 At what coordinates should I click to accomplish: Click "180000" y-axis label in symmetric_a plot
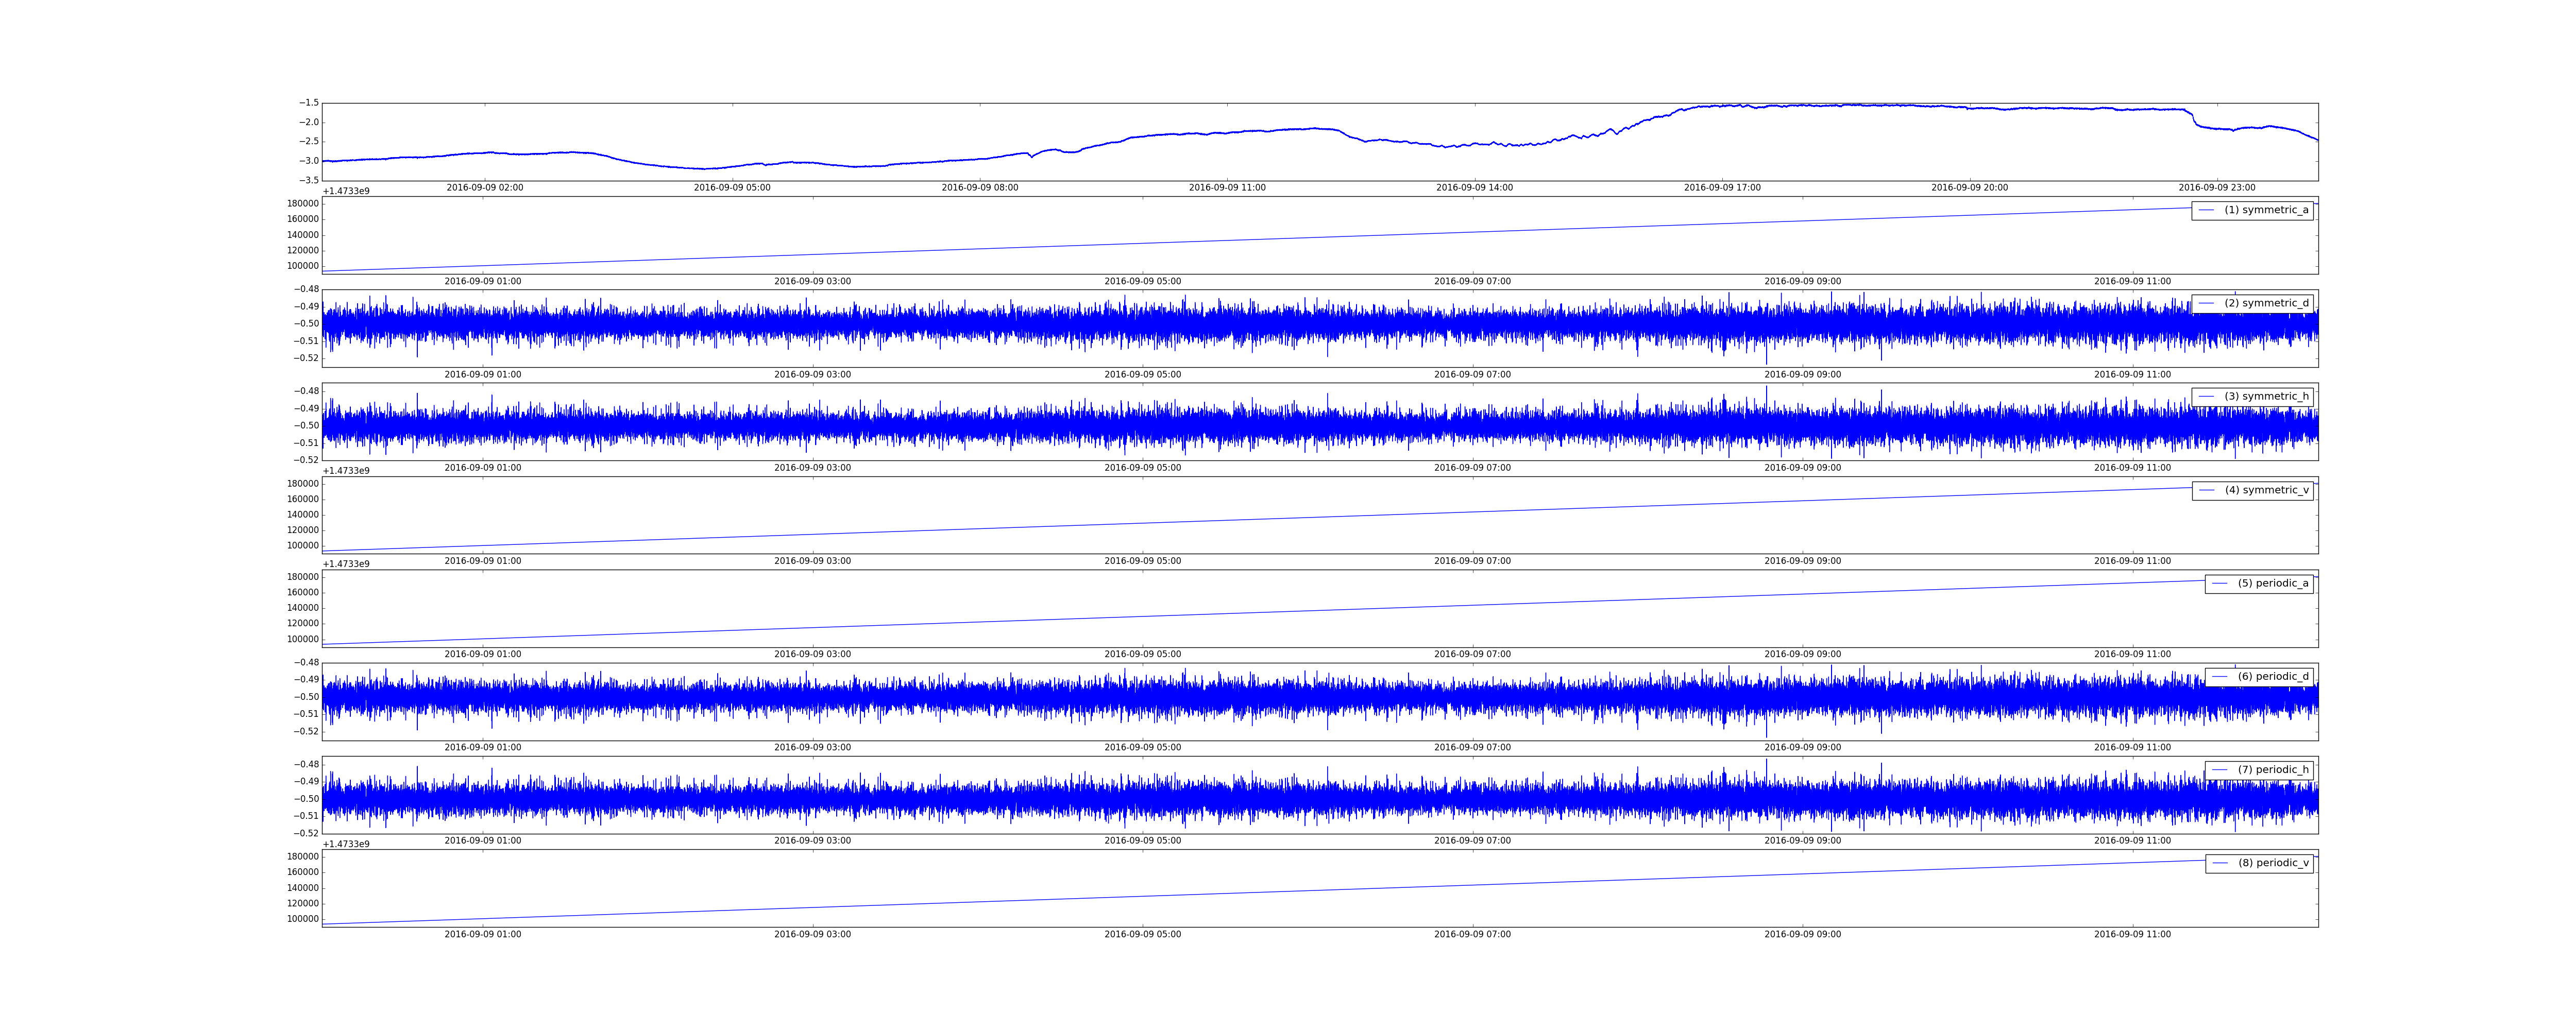(303, 204)
